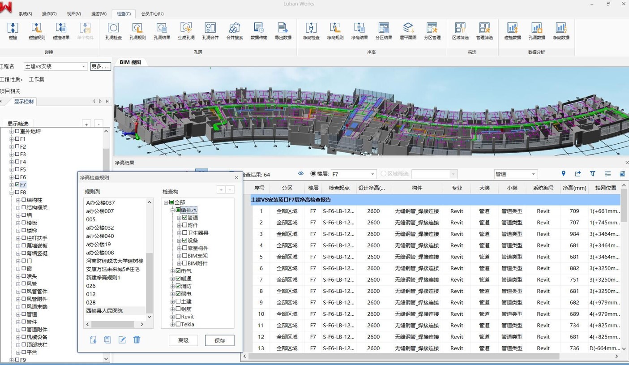Open 净高结果 clear height results
This screenshot has height=365, width=629.
(x=359, y=31)
